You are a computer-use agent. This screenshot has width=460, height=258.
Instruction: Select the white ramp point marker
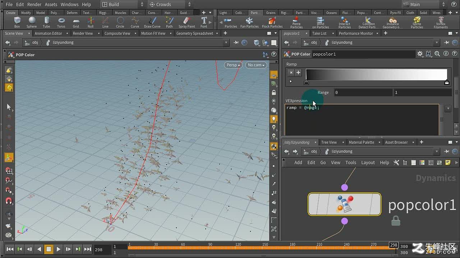pos(447,83)
